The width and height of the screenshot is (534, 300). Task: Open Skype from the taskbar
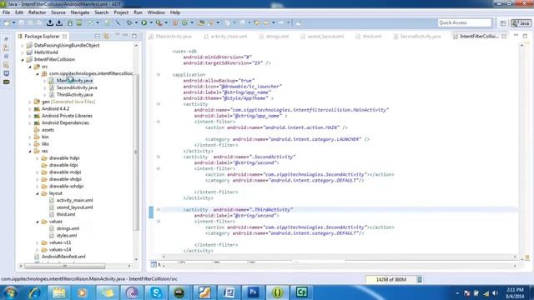click(156, 292)
